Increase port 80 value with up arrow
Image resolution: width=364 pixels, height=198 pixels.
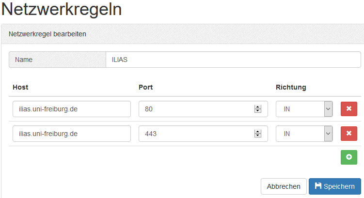click(257, 107)
